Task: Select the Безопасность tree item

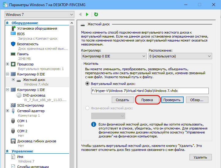Action: point(28,44)
